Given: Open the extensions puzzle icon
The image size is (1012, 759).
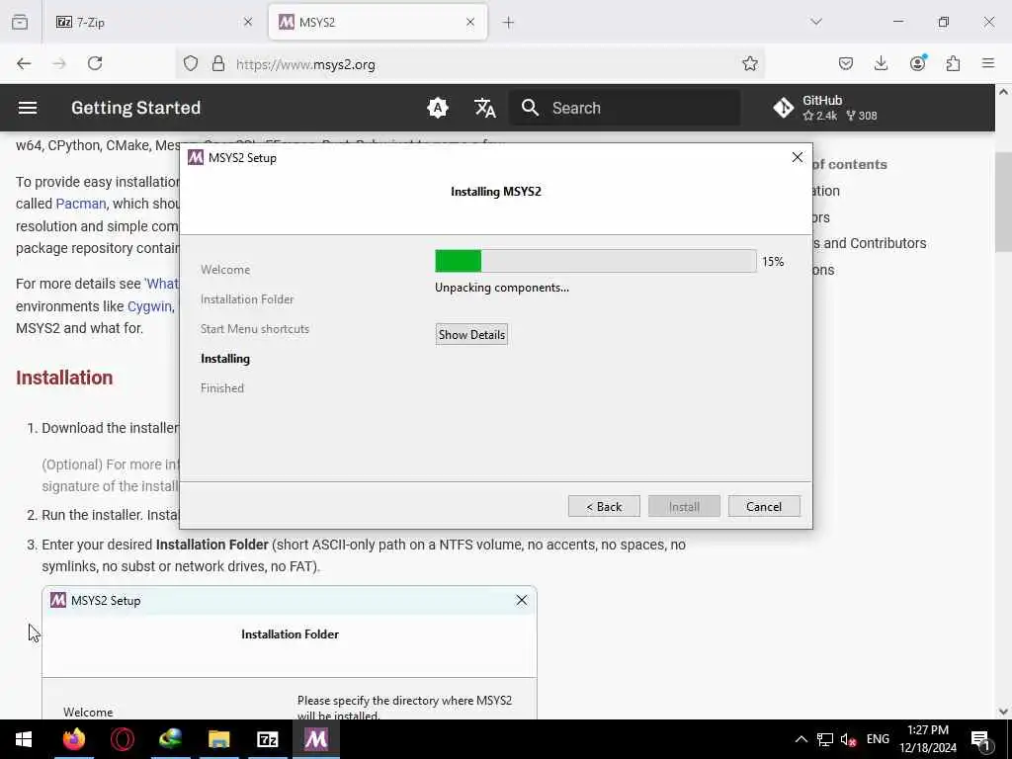Looking at the screenshot, I should (953, 63).
